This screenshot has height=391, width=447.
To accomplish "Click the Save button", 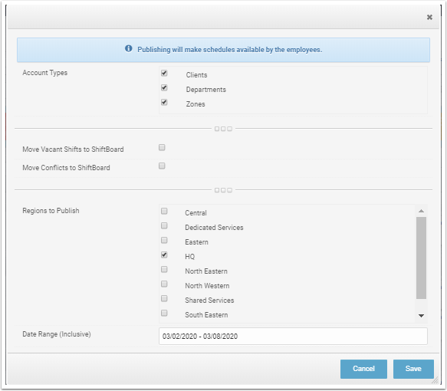I will click(413, 369).
